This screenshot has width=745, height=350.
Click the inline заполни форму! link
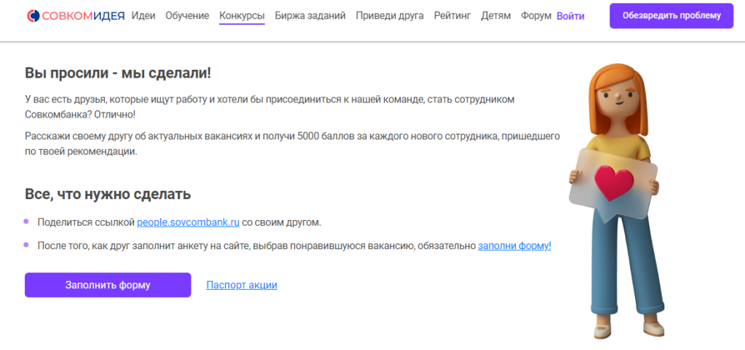[514, 246]
